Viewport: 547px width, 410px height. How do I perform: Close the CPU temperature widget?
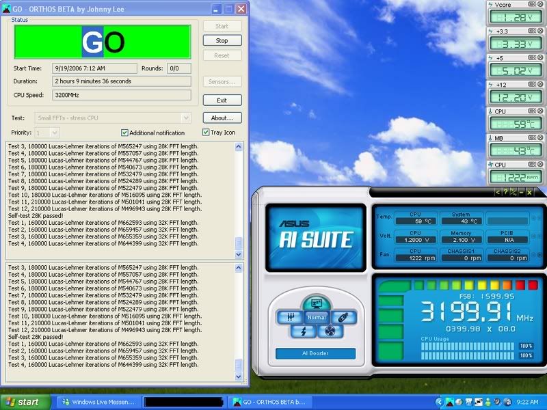[540, 111]
